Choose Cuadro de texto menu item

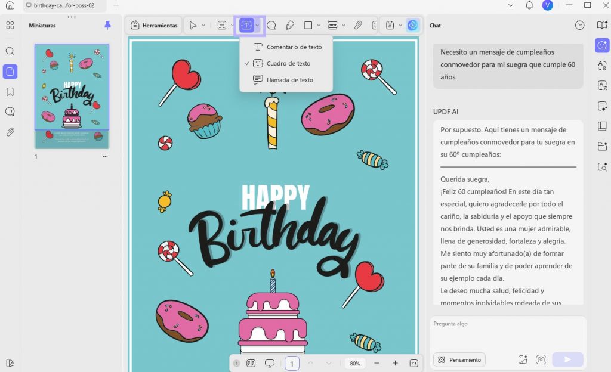[x=286, y=63]
